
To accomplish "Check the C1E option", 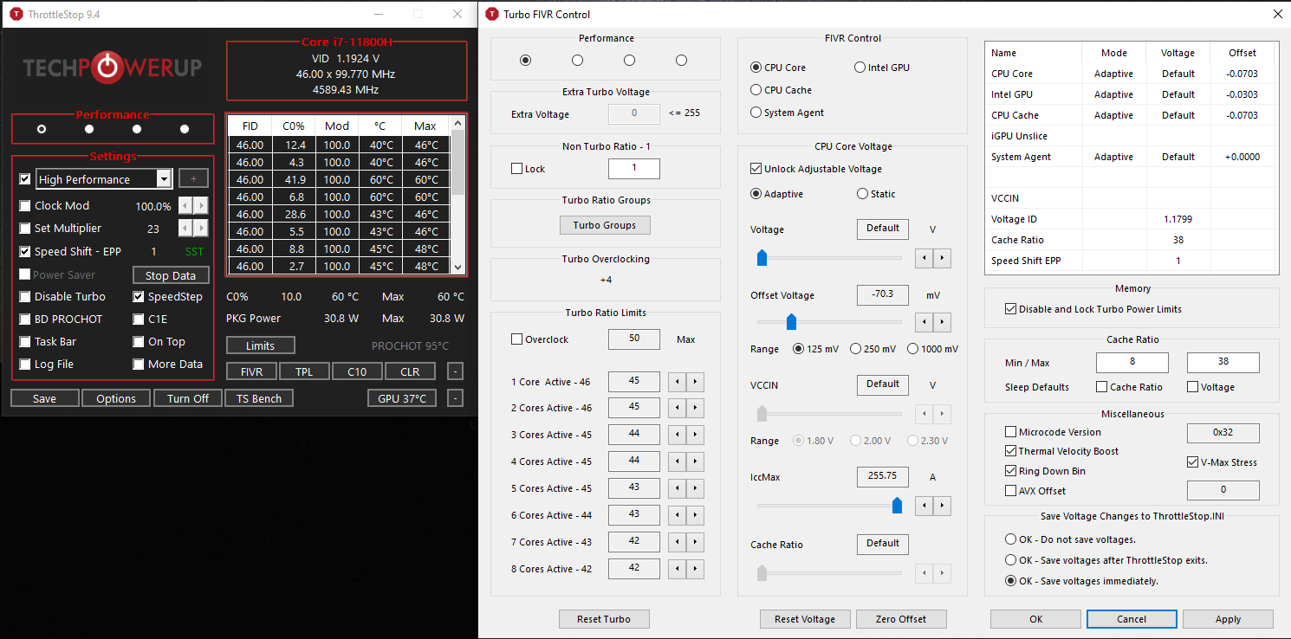I will coord(139,319).
